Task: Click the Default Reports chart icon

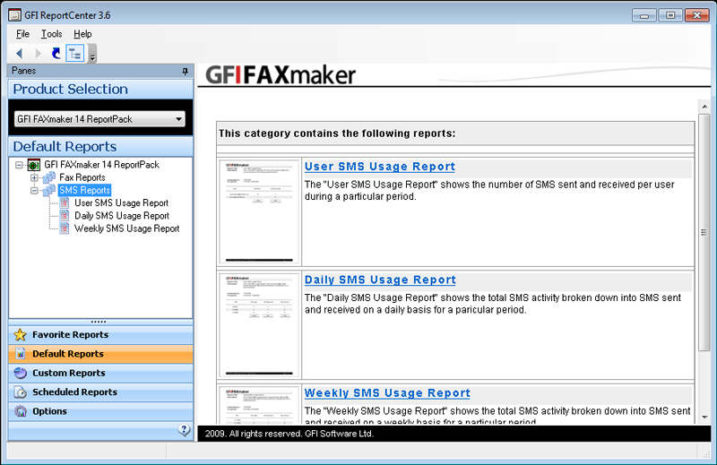Action: pyautogui.click(x=20, y=354)
